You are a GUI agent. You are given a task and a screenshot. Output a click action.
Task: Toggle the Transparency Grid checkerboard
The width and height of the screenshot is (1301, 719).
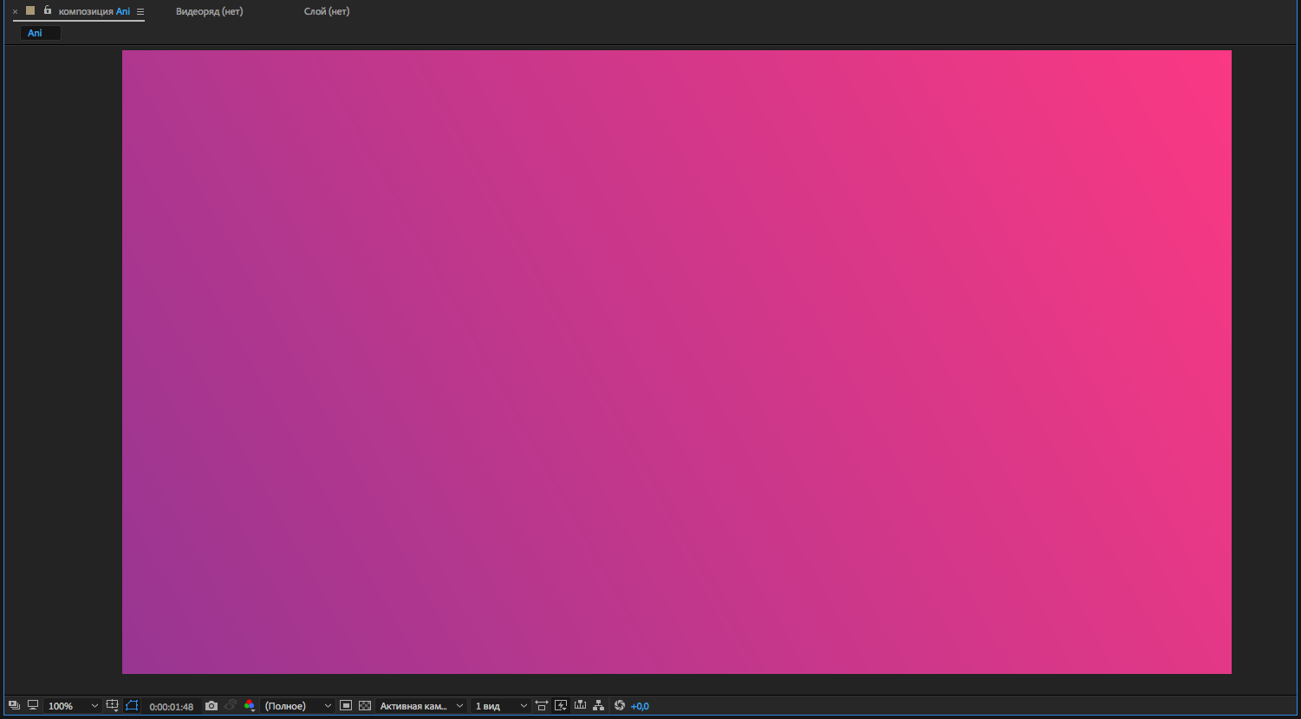(364, 705)
